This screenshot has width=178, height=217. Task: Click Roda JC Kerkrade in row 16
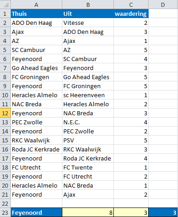coord(36,149)
